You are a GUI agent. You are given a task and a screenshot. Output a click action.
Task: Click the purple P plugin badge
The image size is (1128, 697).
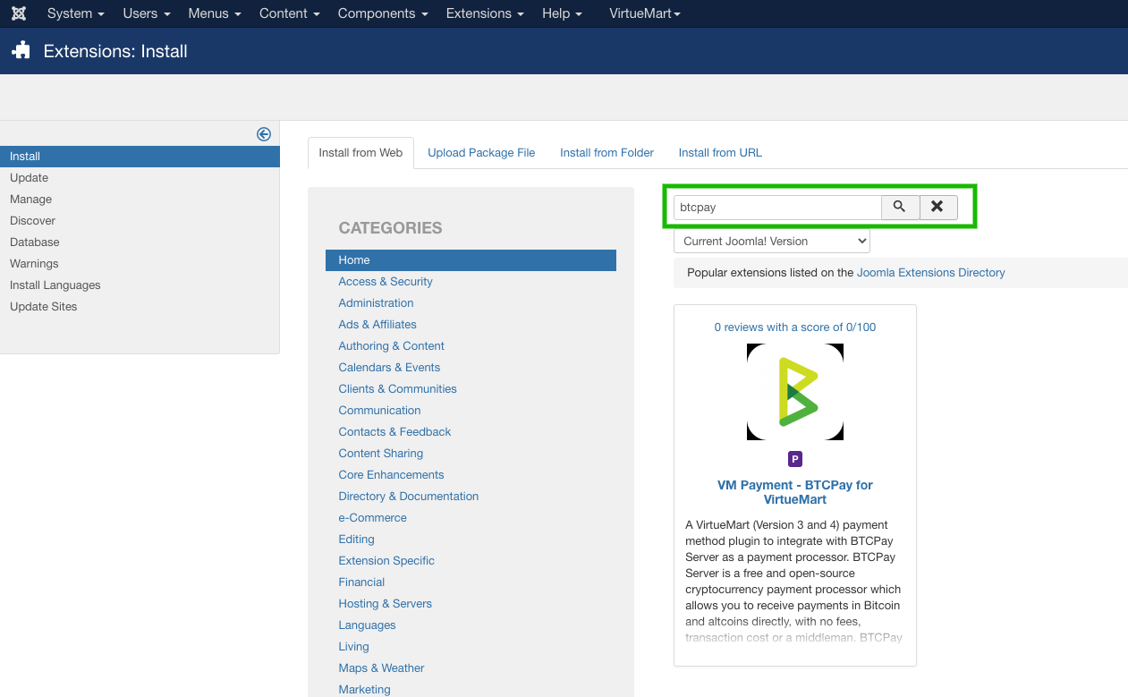[x=794, y=459]
